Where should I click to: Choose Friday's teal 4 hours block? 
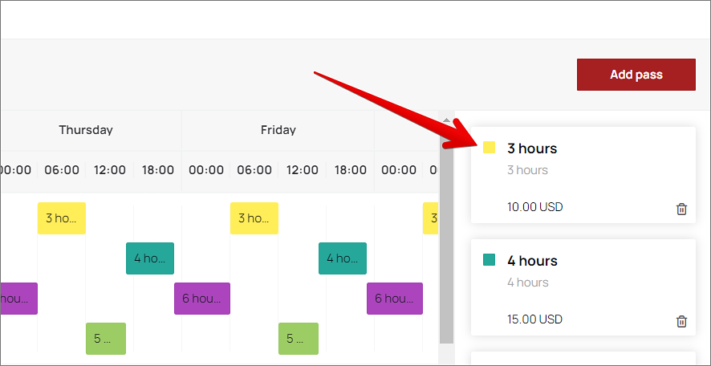343,258
